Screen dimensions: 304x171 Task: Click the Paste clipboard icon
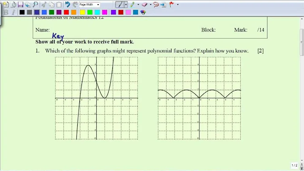pyautogui.click(x=59, y=5)
